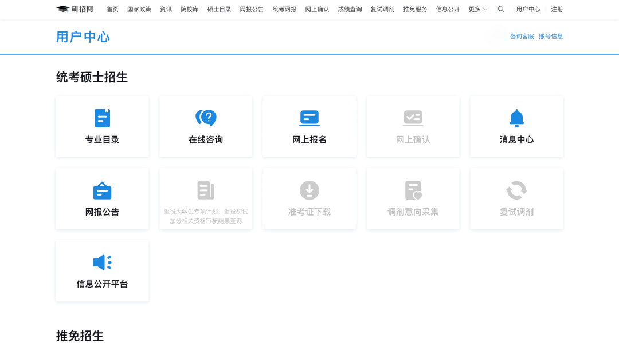The width and height of the screenshot is (619, 351).
Task: Open the 账号信息 link
Action: (x=551, y=37)
